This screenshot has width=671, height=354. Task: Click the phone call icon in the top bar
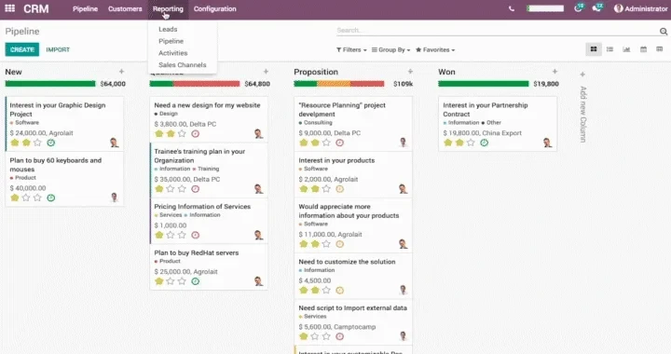512,8
